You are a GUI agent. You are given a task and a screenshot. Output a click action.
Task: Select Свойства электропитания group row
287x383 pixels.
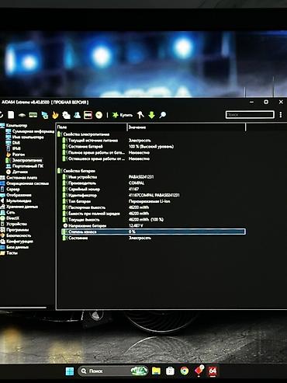[x=151, y=134]
